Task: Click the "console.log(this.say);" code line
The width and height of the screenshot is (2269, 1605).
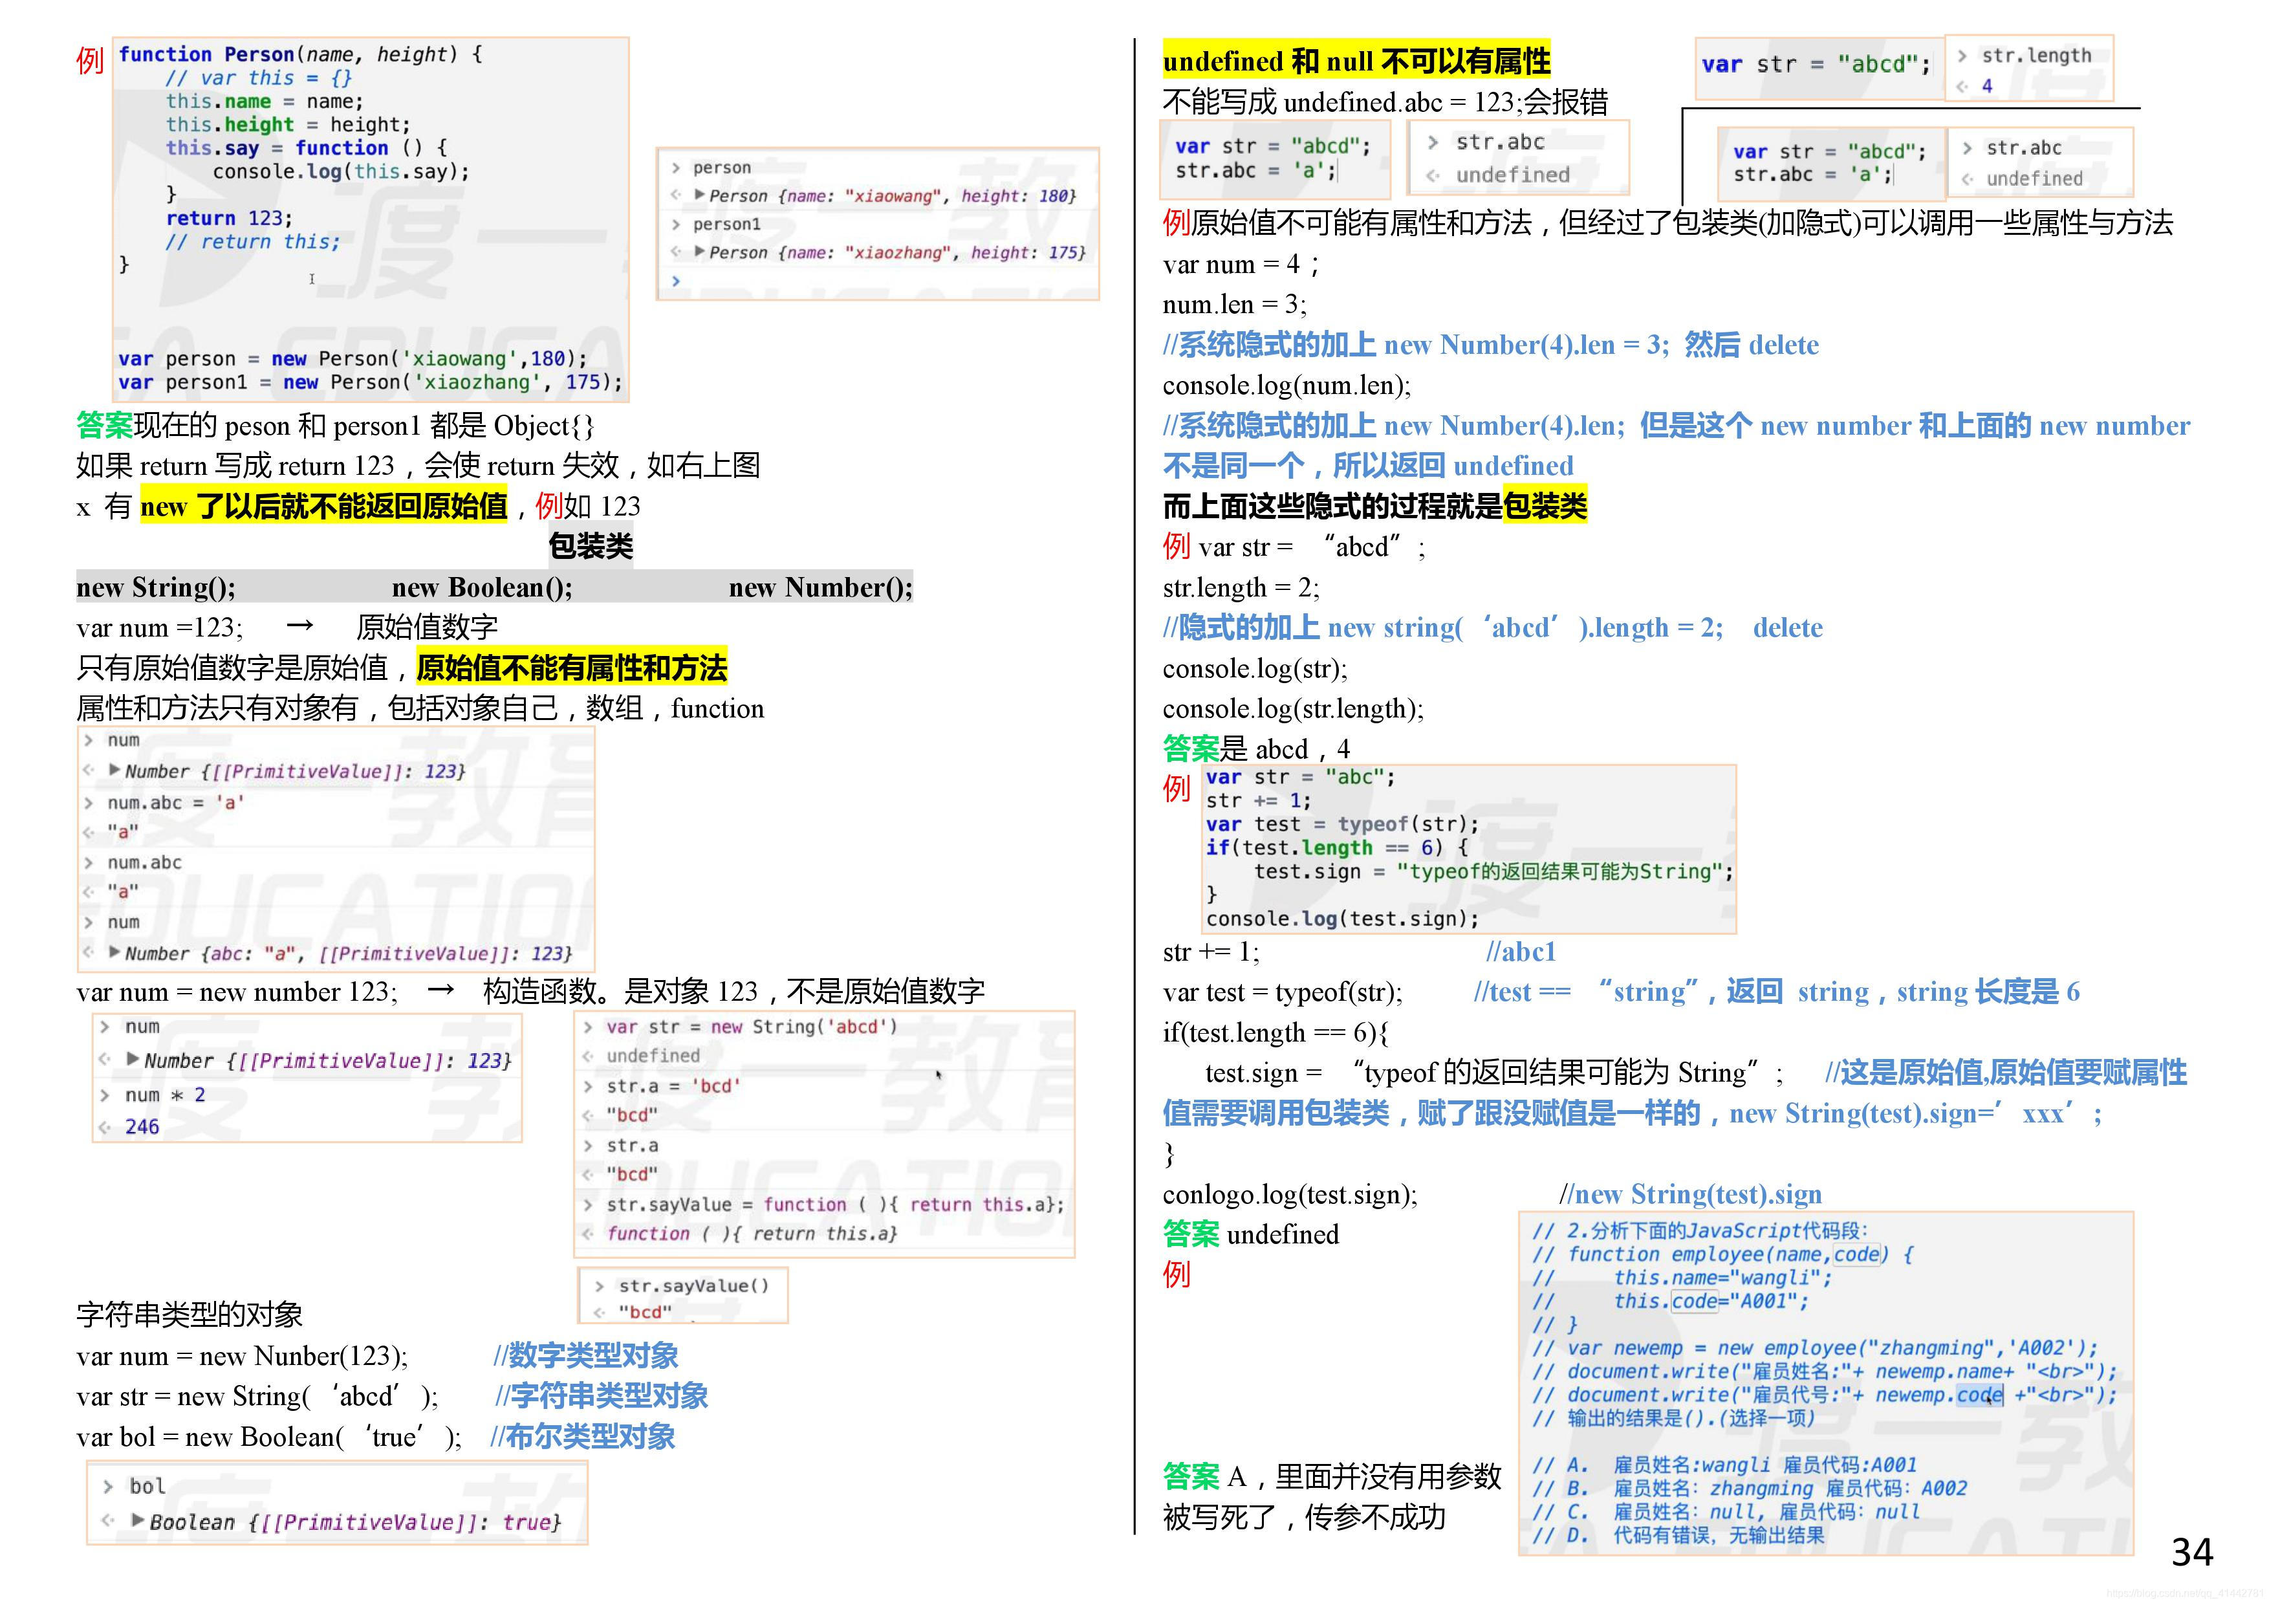Action: 341,171
